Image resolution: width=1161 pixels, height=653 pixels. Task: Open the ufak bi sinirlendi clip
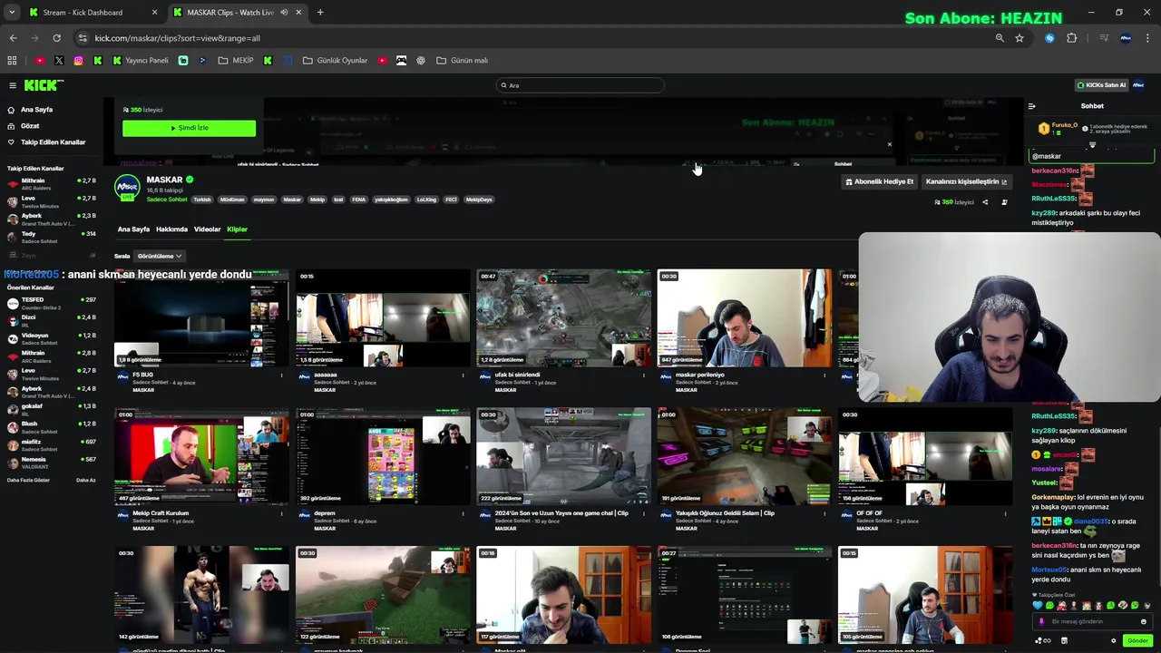[x=563, y=317]
